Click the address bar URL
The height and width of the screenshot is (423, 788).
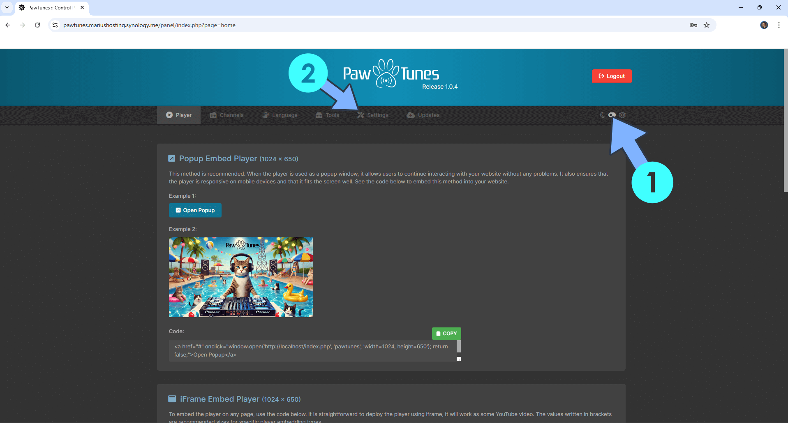pyautogui.click(x=149, y=25)
